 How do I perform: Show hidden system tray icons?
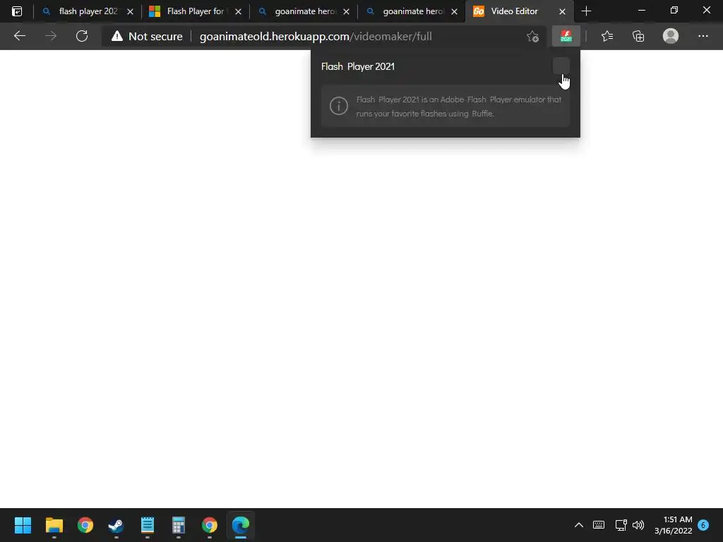(x=579, y=525)
